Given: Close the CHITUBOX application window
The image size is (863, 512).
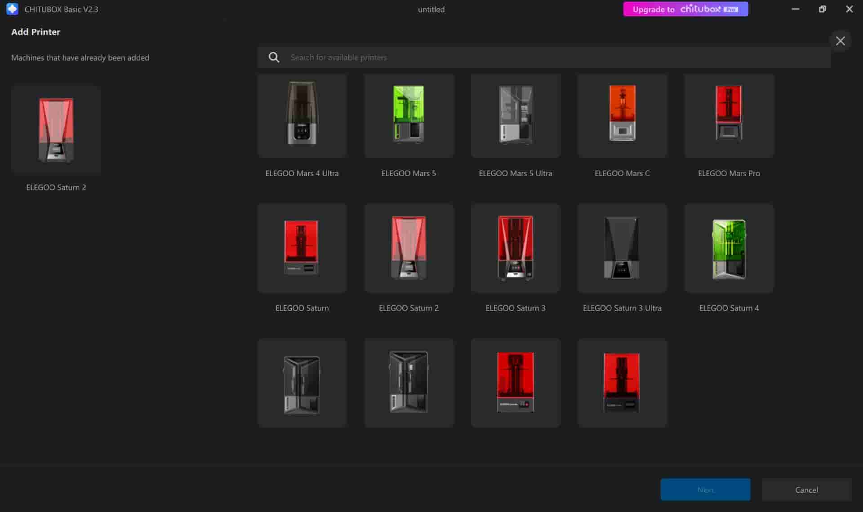Looking at the screenshot, I should click(x=849, y=9).
